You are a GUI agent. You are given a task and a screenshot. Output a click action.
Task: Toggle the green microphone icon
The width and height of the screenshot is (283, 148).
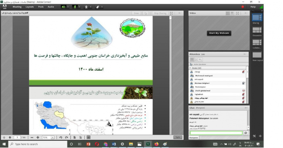pos(75,7)
